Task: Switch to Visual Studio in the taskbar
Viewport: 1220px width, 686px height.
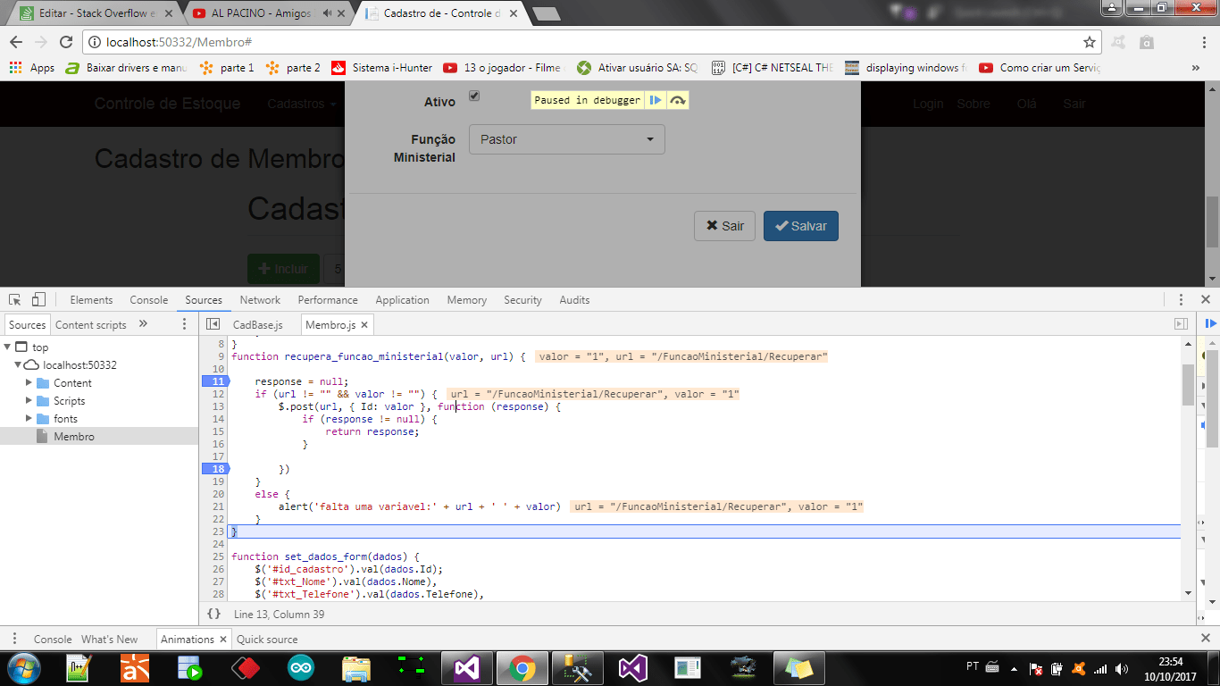Action: point(467,667)
